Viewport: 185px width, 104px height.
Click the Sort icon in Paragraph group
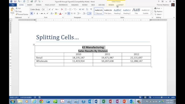tap(87, 9)
